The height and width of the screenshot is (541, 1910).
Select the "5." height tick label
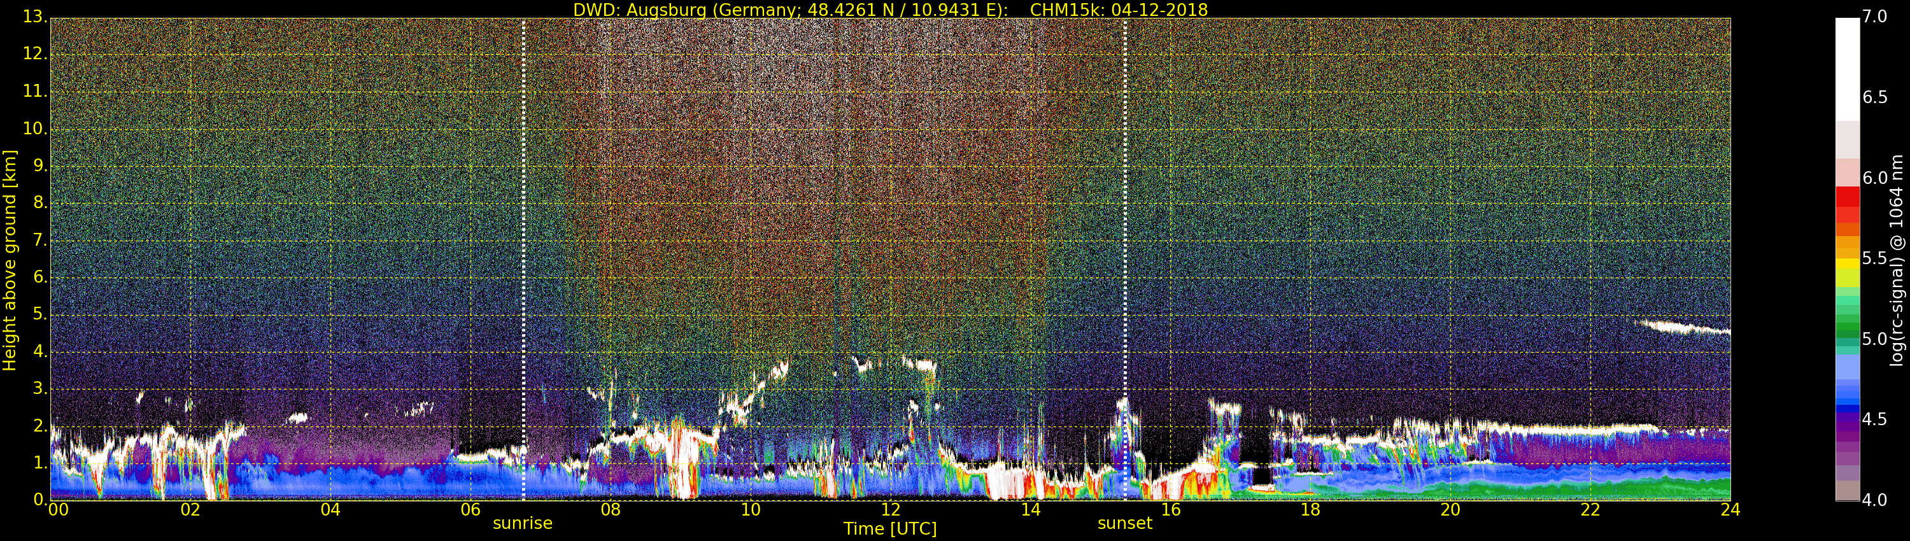pyautogui.click(x=40, y=314)
